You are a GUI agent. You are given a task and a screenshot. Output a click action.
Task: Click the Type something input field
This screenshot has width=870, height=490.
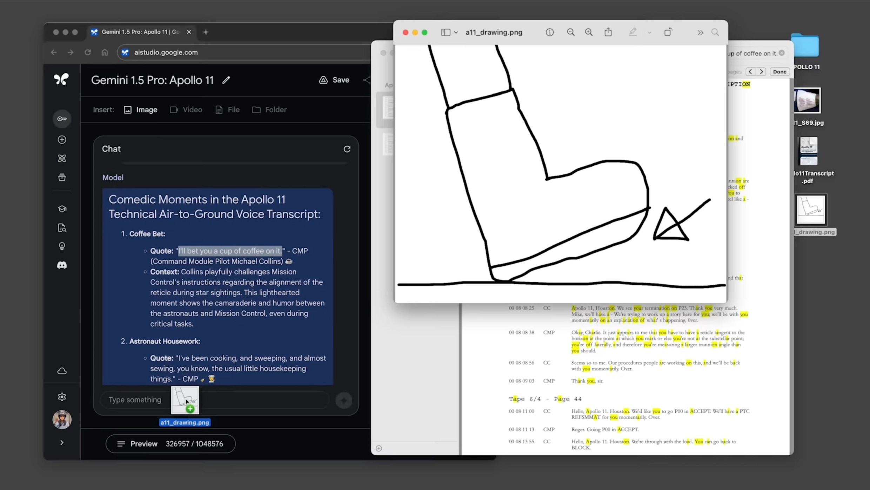135,400
